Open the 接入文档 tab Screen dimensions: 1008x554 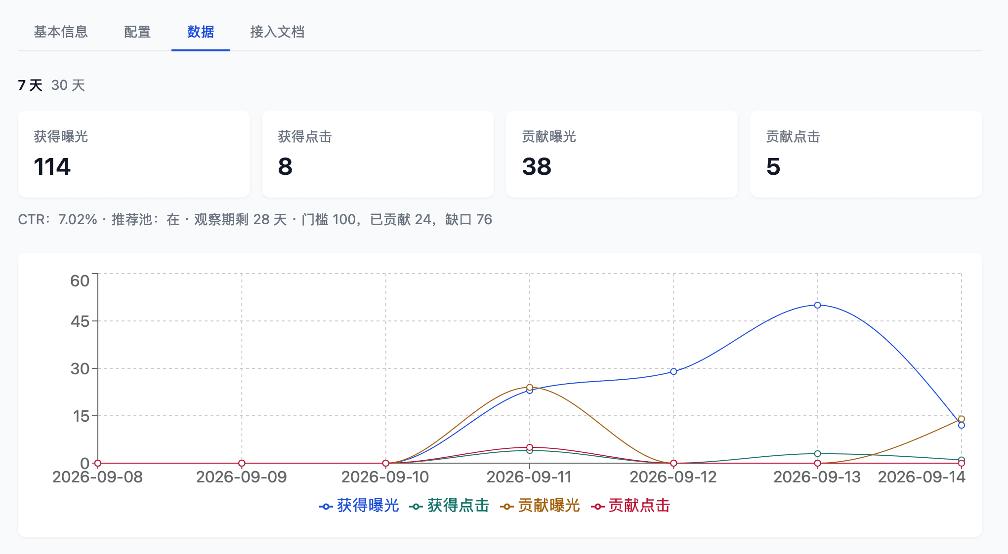pyautogui.click(x=277, y=32)
